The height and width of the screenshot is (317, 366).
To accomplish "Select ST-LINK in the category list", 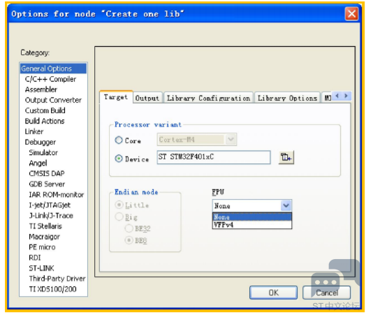I will tap(41, 268).
